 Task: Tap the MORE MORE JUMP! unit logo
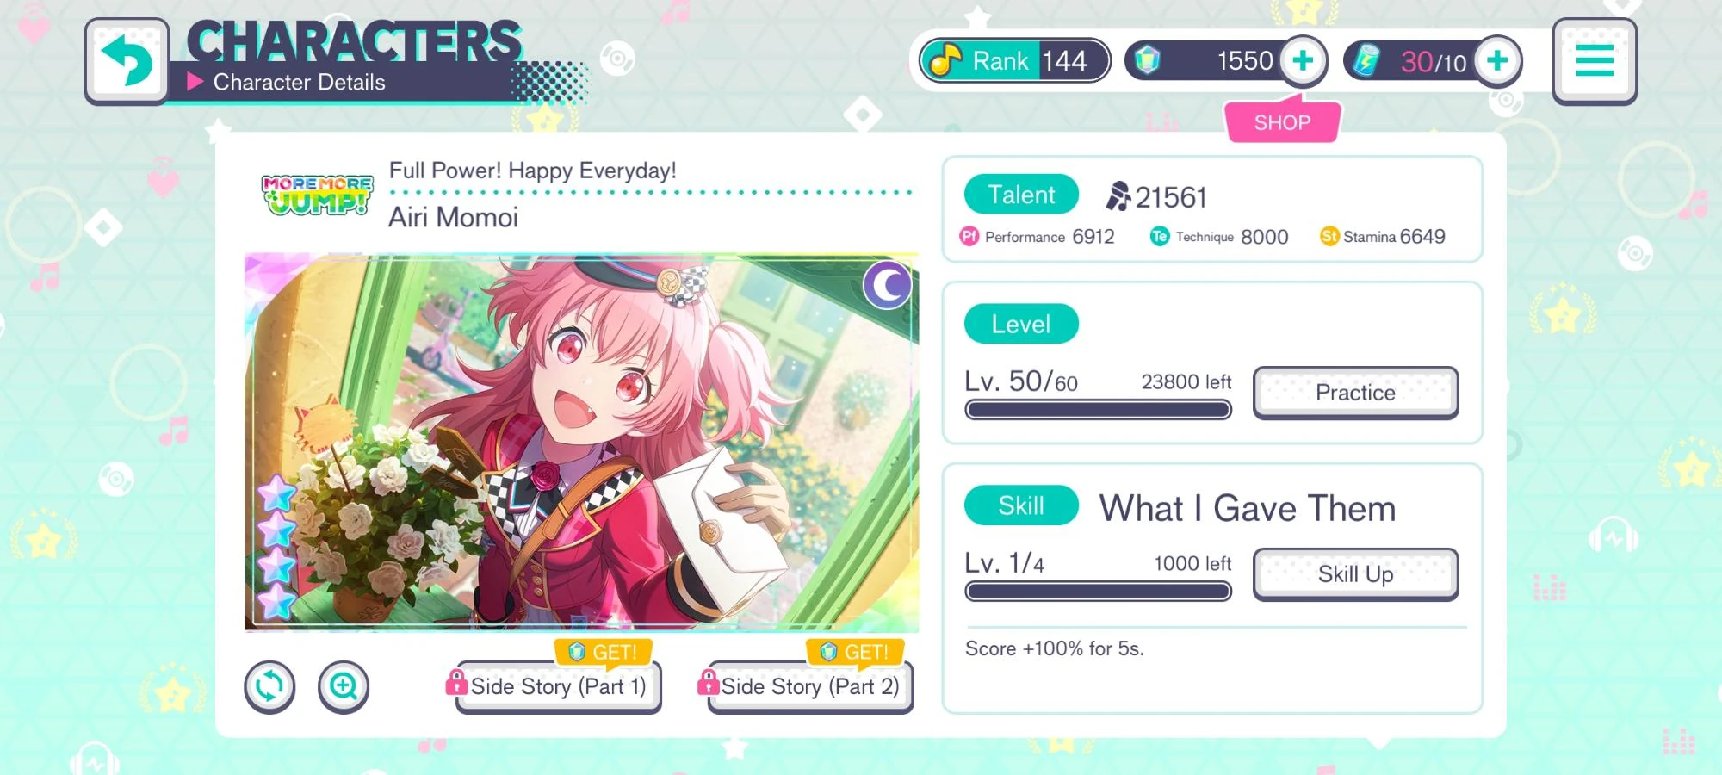(318, 195)
